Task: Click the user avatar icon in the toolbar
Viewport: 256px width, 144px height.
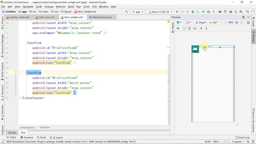Action: pos(253,12)
